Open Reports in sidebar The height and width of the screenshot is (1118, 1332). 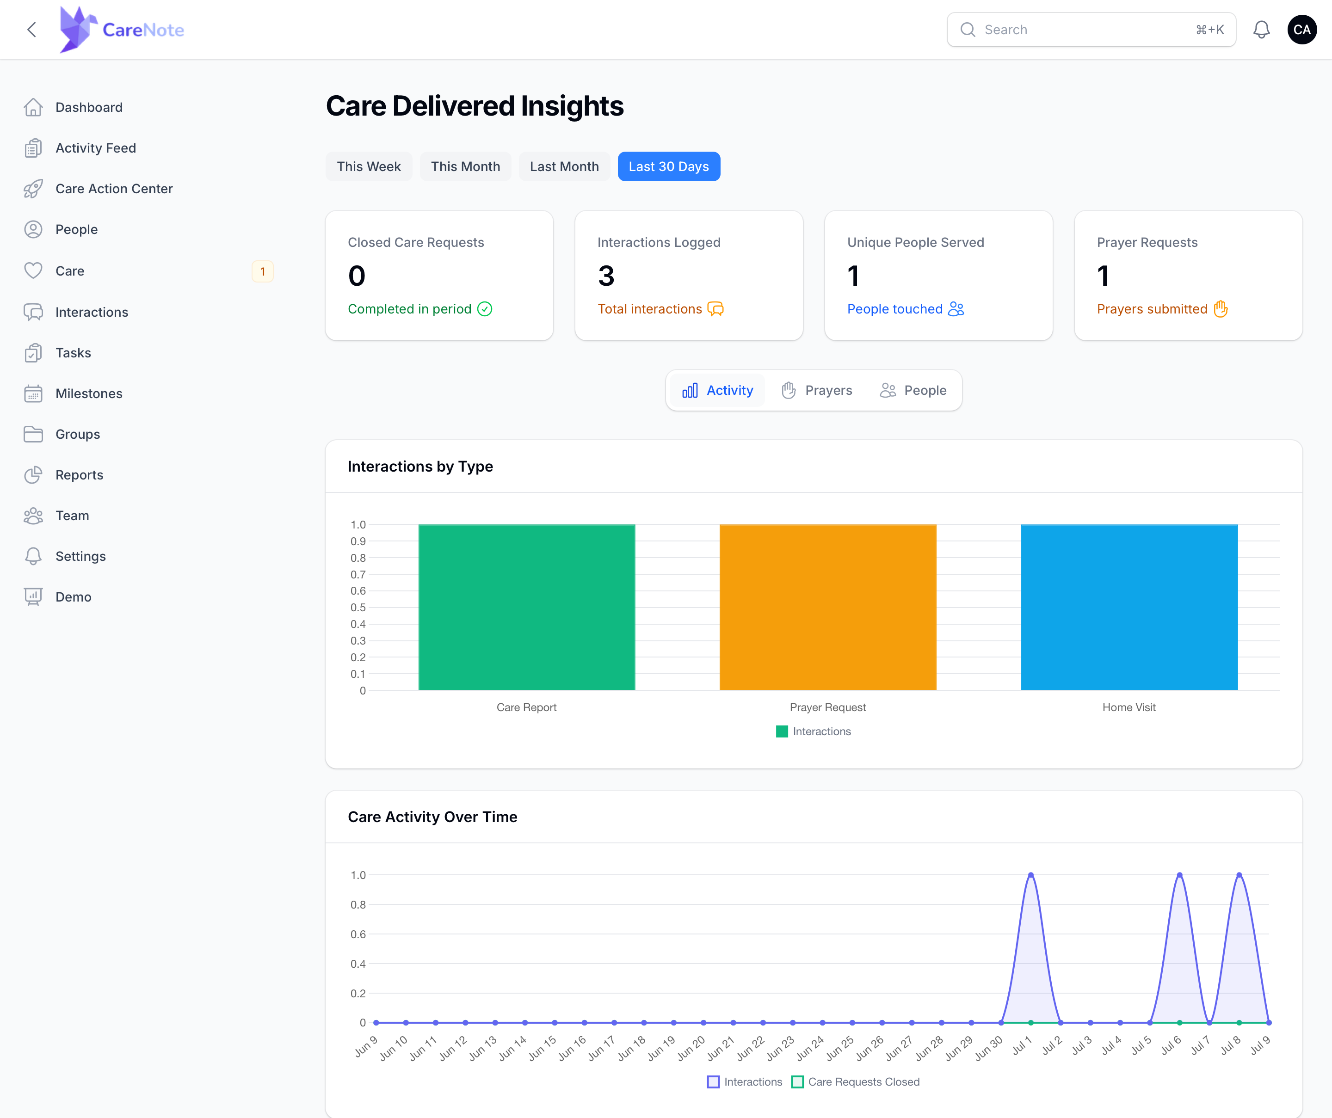(x=79, y=474)
